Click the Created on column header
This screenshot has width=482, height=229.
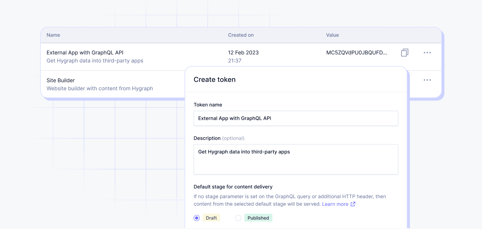(241, 35)
